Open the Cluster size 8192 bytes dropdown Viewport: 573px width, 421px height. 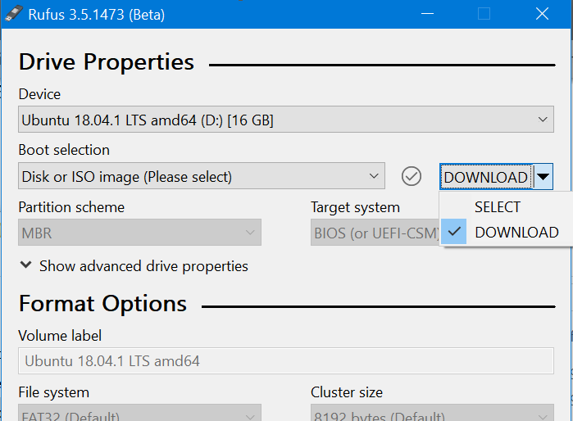point(432,413)
